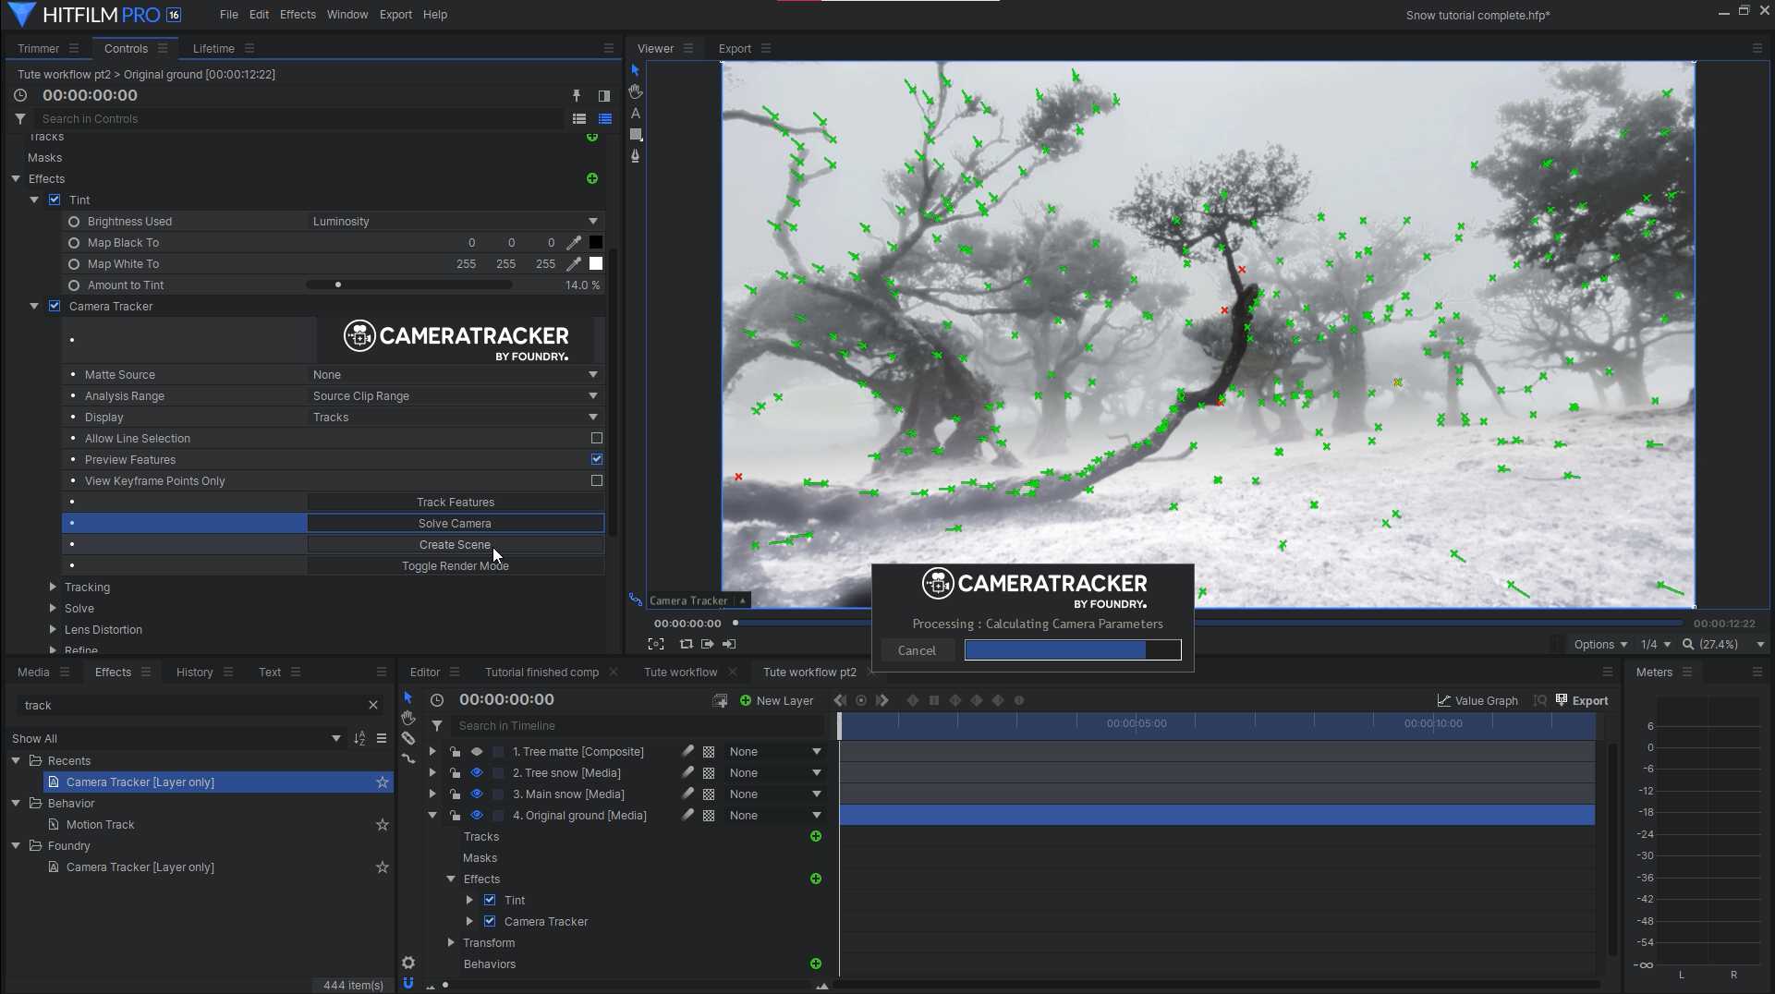Switch to the History tab
The image size is (1775, 994).
pyautogui.click(x=194, y=673)
